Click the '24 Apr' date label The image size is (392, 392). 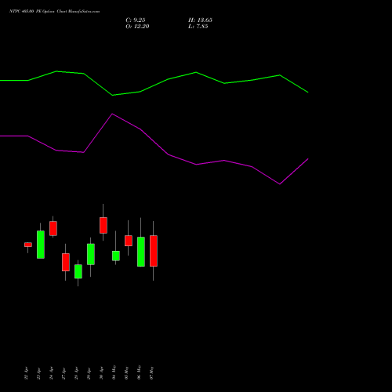click(x=51, y=373)
